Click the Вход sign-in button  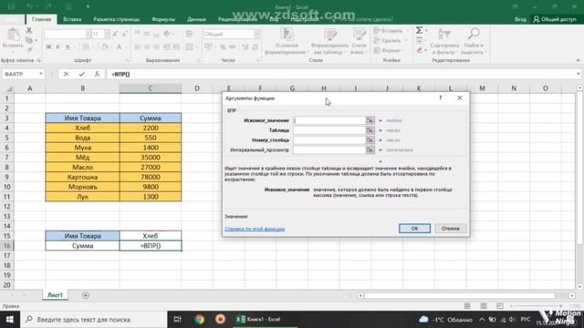click(520, 19)
